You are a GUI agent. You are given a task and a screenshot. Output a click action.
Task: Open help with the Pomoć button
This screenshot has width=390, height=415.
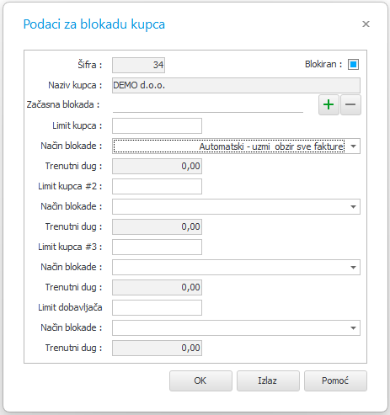335,380
